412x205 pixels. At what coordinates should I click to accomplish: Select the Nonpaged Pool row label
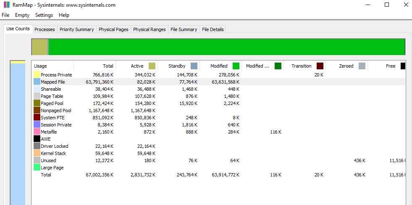[x=56, y=110]
